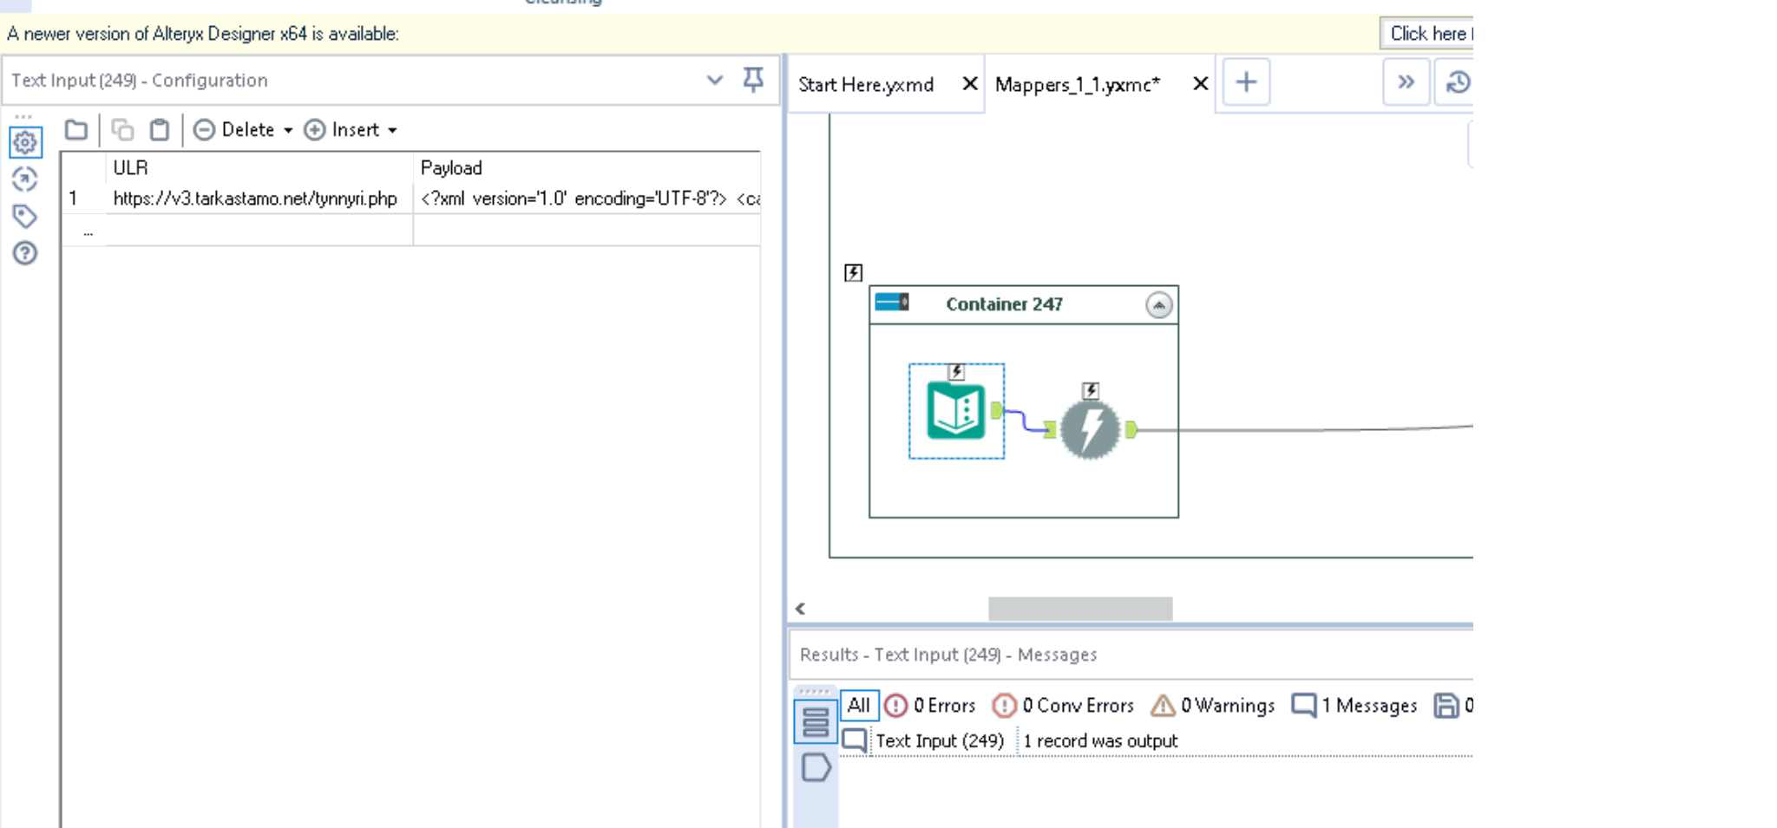Open the Delete dropdown arrow
This screenshot has width=1777, height=828.
point(289,129)
